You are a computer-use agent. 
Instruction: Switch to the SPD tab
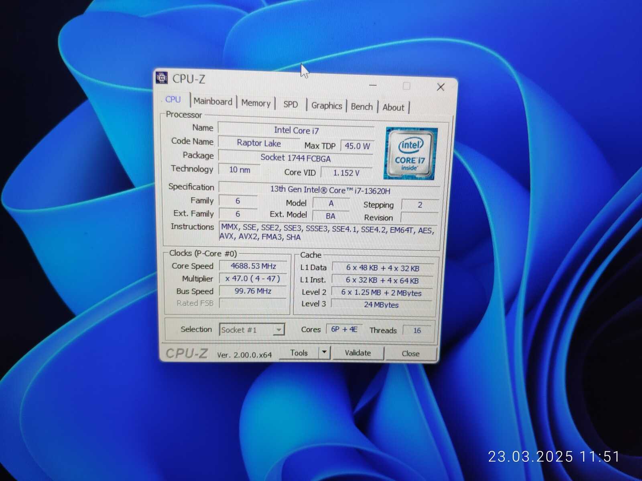[x=291, y=105]
